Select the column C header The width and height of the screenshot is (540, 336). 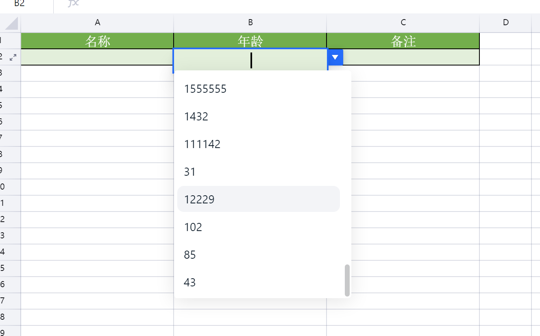[x=403, y=23]
